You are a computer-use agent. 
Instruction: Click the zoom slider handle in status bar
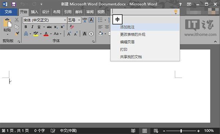(181, 131)
